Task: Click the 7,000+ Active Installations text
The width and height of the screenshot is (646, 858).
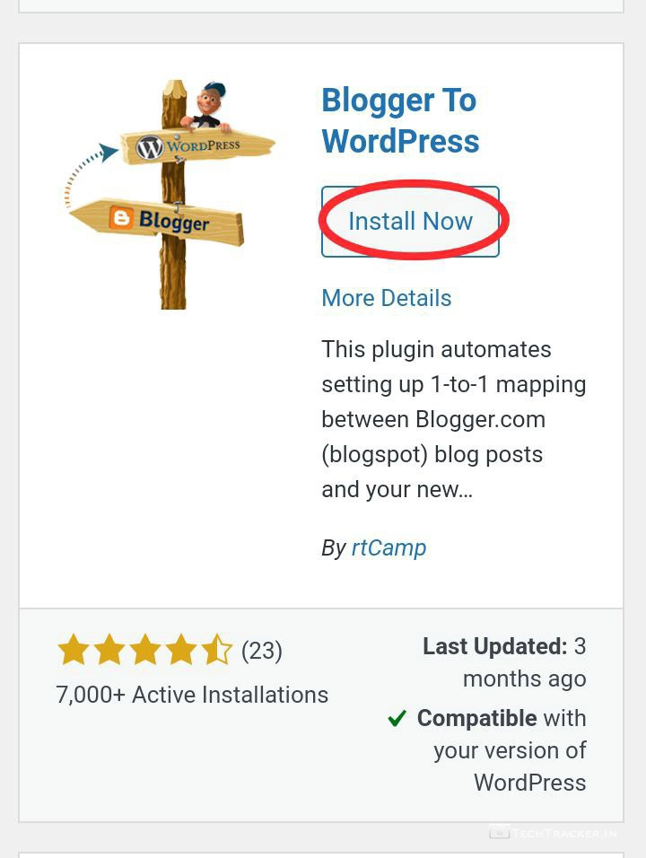Action: (192, 695)
